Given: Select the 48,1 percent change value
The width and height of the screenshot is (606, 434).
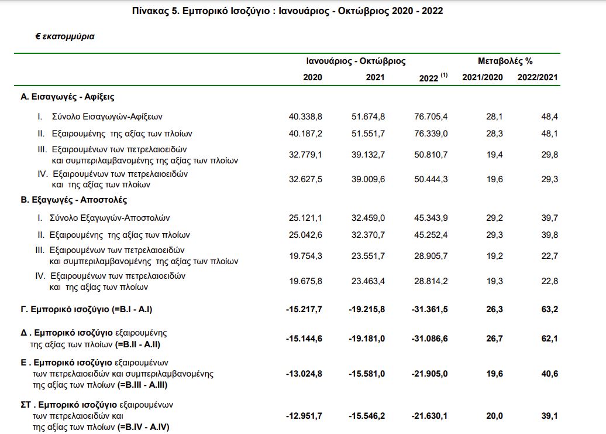Looking at the screenshot, I should (x=550, y=134).
